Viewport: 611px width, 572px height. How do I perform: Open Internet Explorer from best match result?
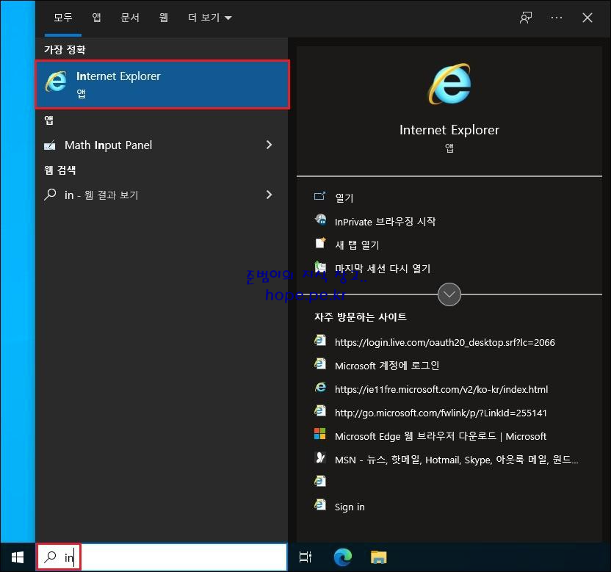pyautogui.click(x=162, y=84)
